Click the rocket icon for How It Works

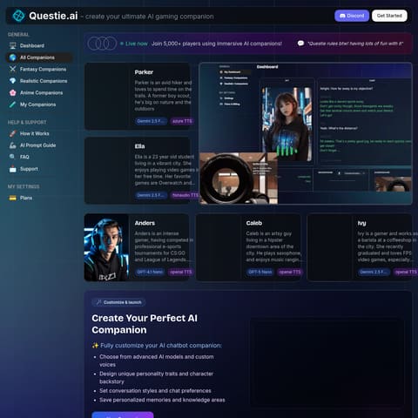(x=12, y=133)
